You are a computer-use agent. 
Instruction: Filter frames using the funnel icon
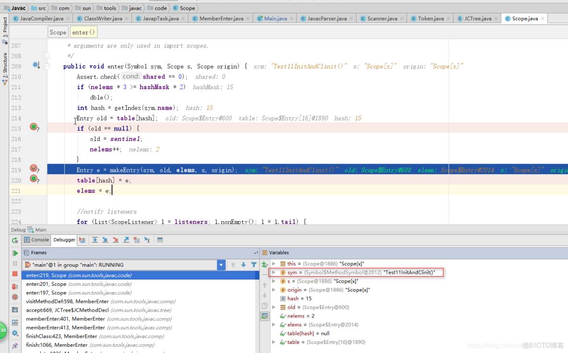253,265
